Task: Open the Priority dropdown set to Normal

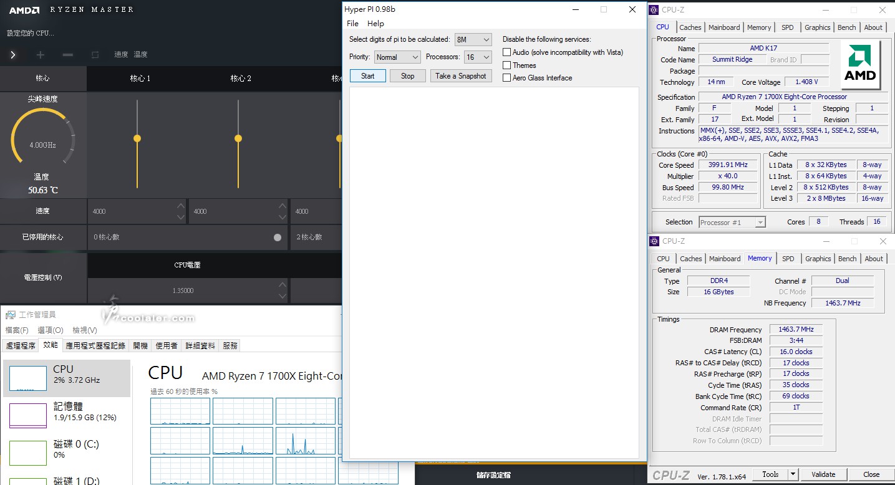Action: coord(397,57)
